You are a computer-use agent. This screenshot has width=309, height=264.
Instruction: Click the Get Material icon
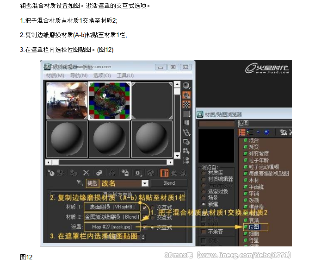pyautogui.click(x=51, y=172)
